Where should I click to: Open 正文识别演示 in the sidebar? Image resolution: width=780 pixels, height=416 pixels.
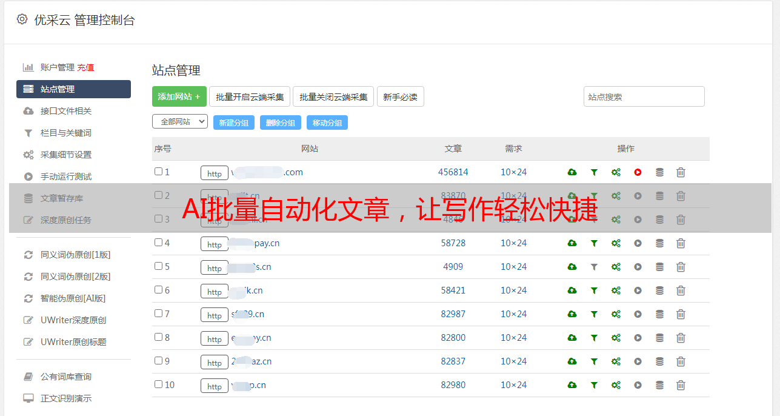[x=66, y=398]
